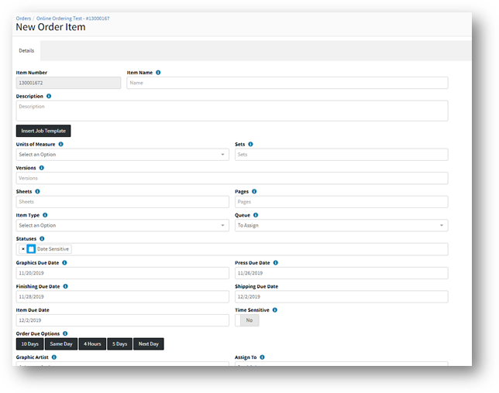Click the Time Sensitive info icon
Image resolution: width=499 pixels, height=393 pixels.
pos(274,309)
